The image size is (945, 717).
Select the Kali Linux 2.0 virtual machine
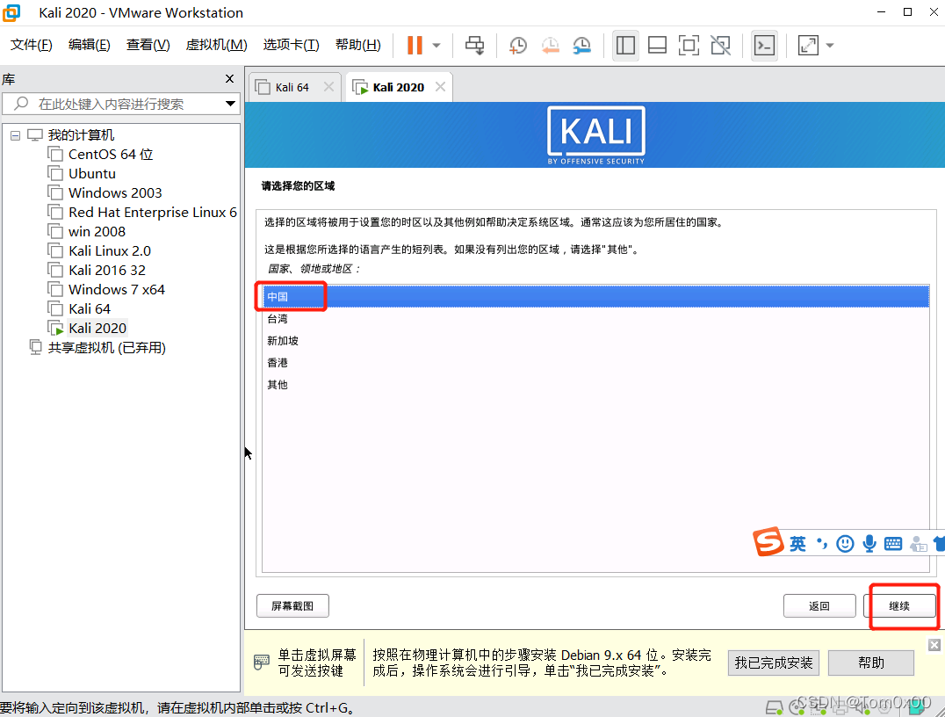[110, 250]
